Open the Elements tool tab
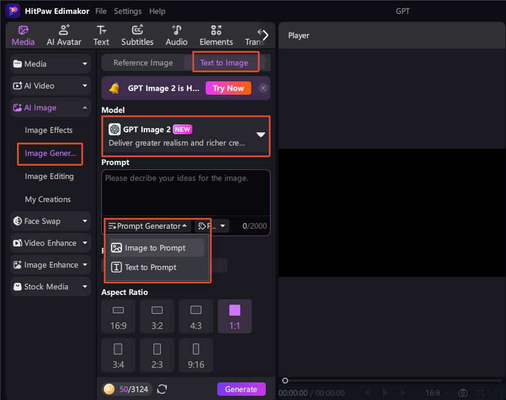Image resolution: width=506 pixels, height=400 pixels. coord(216,36)
